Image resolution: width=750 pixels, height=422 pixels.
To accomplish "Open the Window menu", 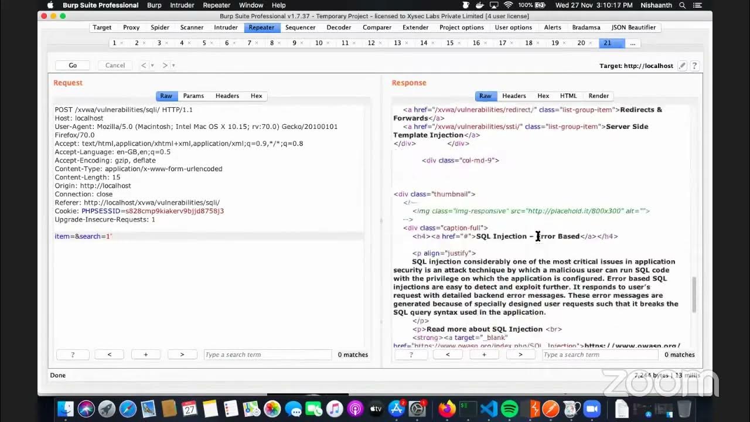I will [x=251, y=5].
